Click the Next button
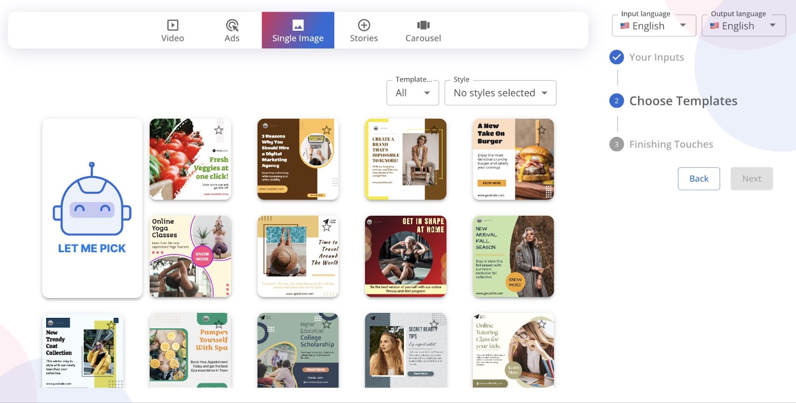The image size is (796, 403). [751, 179]
